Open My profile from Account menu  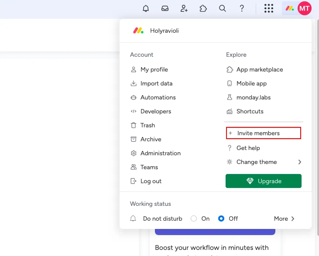[x=154, y=69]
